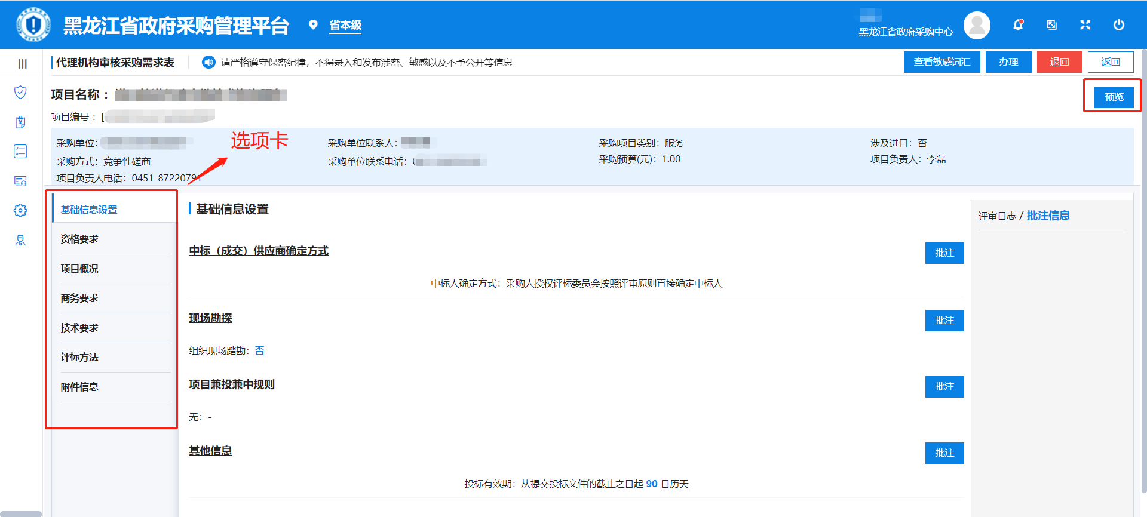The height and width of the screenshot is (517, 1147).
Task: Click the speaker announcement icon
Action: [x=208, y=62]
